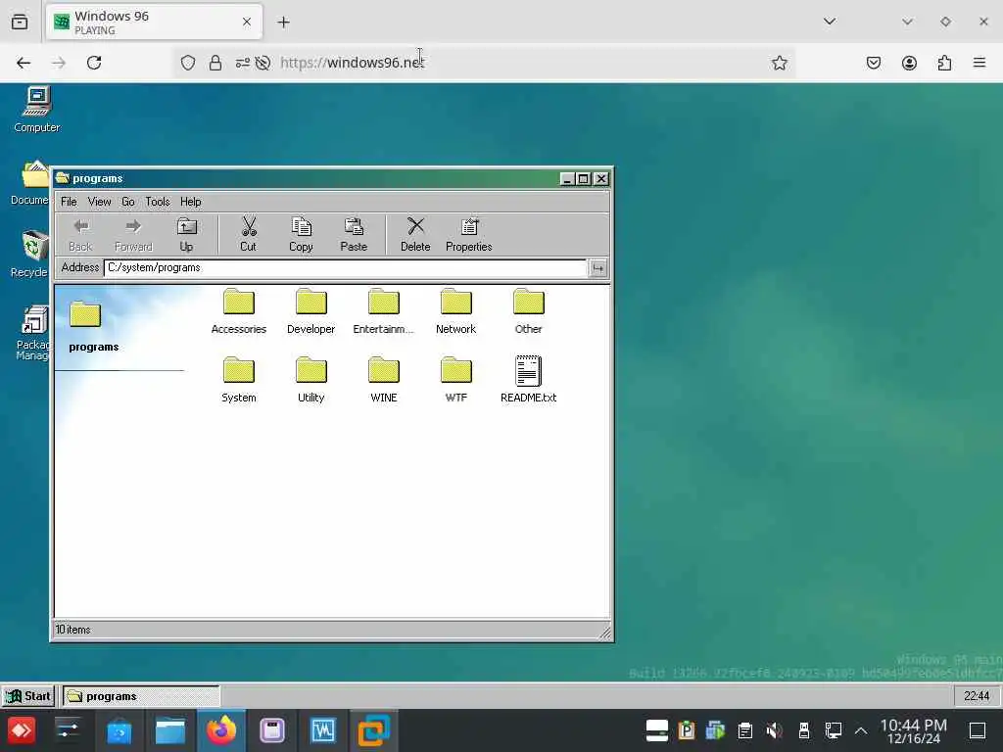Viewport: 1003px width, 752px height.
Task: Click the browser back arrow
Action: (x=24, y=63)
